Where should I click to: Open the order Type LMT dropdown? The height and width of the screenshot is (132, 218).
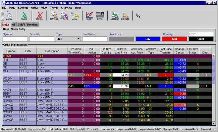(68, 39)
